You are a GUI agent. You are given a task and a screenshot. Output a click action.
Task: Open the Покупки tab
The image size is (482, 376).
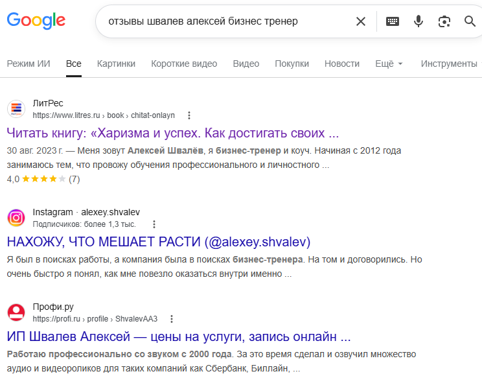click(x=292, y=64)
